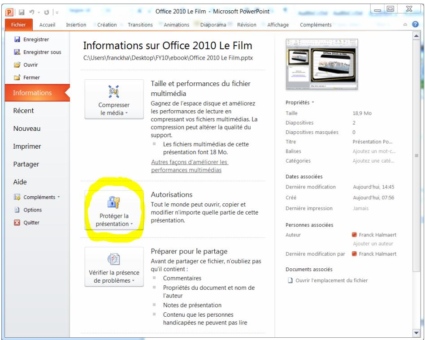
Task: Expand the Propriétés dropdown arrow
Action: click(x=313, y=103)
